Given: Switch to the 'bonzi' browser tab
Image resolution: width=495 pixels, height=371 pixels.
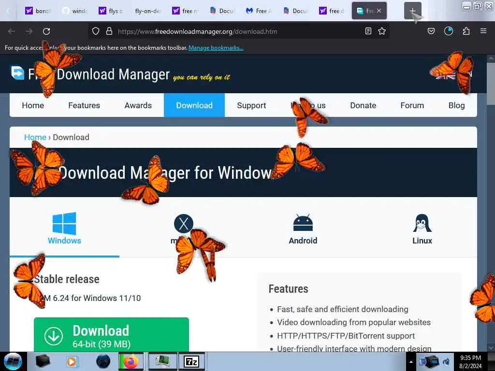Looking at the screenshot, I should coord(38,11).
